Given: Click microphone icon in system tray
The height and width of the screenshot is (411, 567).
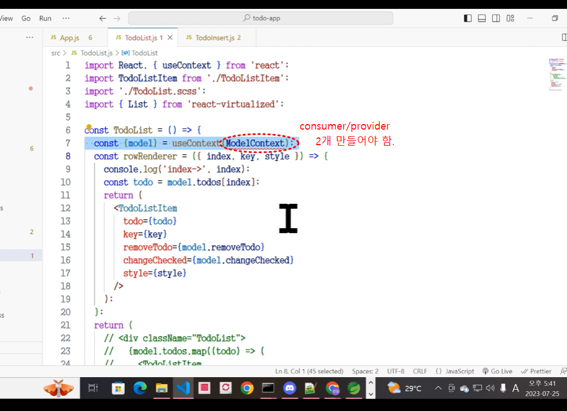Looking at the screenshot, I should [503, 388].
